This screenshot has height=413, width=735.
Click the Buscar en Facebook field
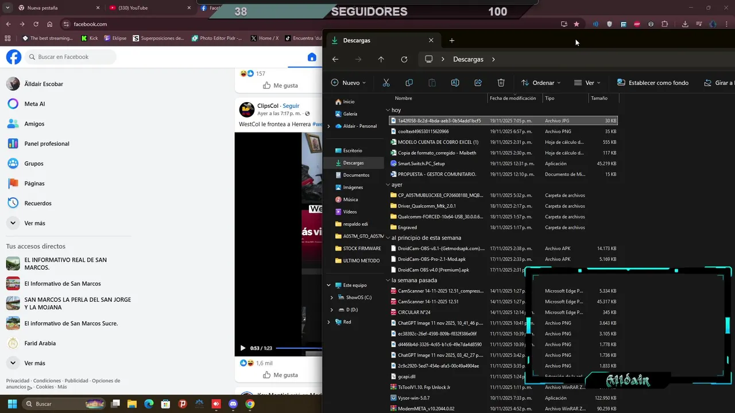(x=72, y=57)
